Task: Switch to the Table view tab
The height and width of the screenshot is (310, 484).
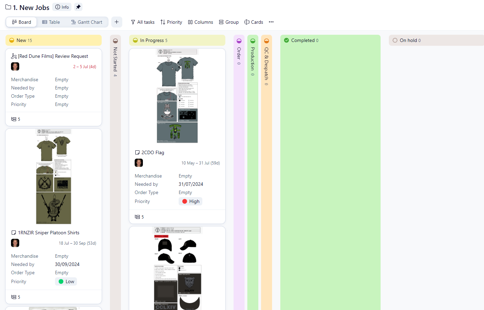Action: pyautogui.click(x=51, y=22)
